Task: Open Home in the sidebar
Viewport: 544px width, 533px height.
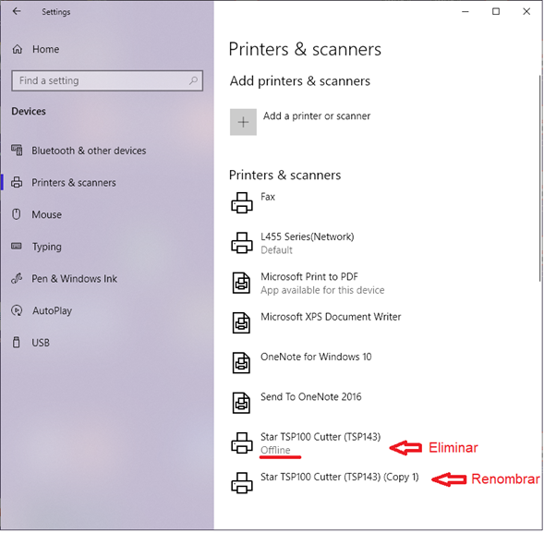Action: tap(45, 49)
